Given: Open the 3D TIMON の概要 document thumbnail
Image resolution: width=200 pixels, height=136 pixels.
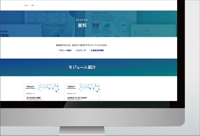Looking at the screenshot, I should (x=41, y=92).
